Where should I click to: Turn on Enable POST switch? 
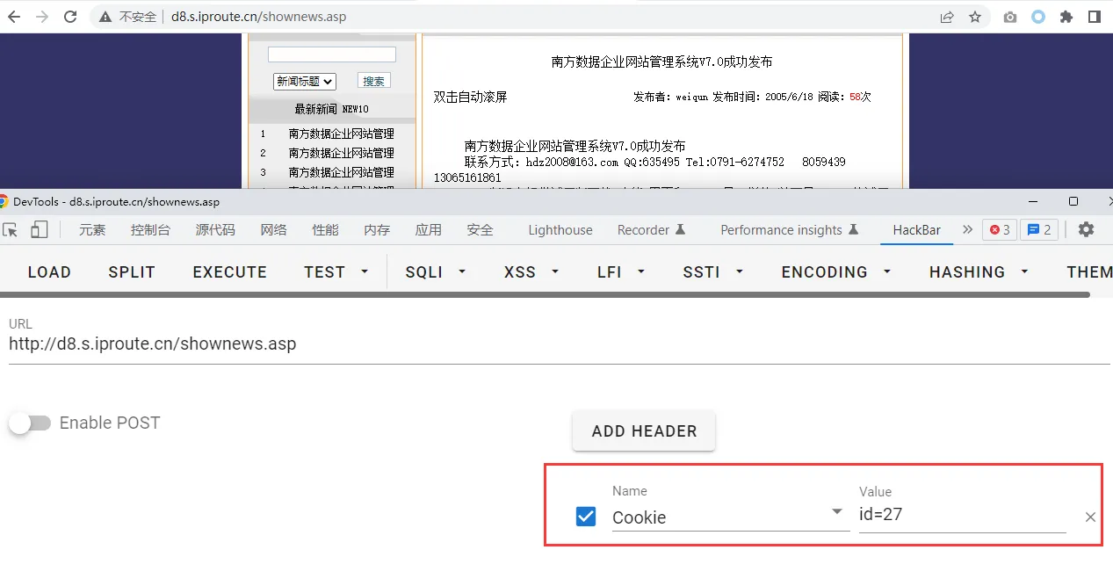coord(31,423)
